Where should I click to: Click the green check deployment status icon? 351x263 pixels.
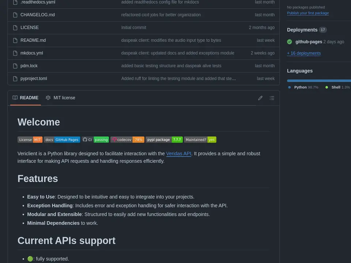tap(290, 42)
